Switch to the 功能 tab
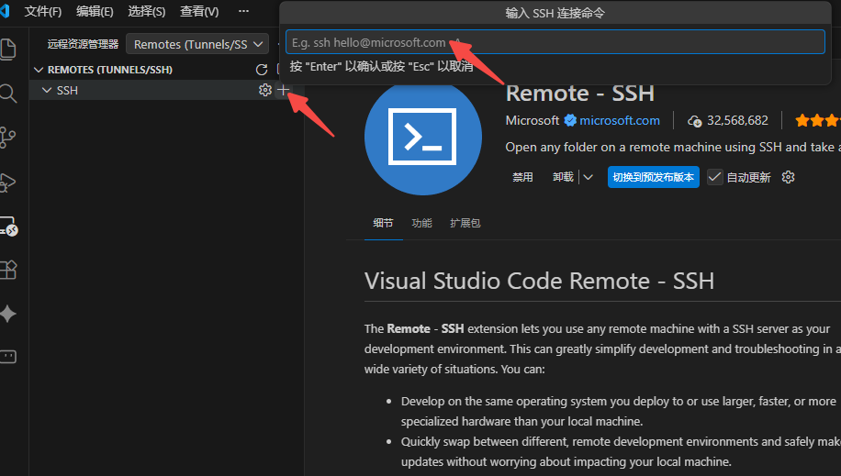Image resolution: width=841 pixels, height=476 pixels. point(421,223)
